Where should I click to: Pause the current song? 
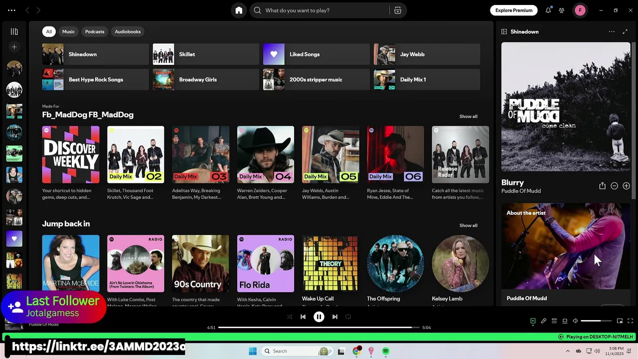point(319,317)
